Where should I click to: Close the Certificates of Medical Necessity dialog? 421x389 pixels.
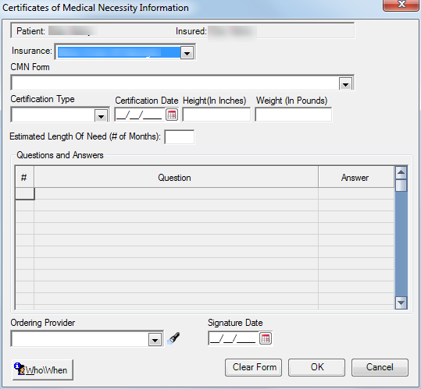(x=401, y=5)
